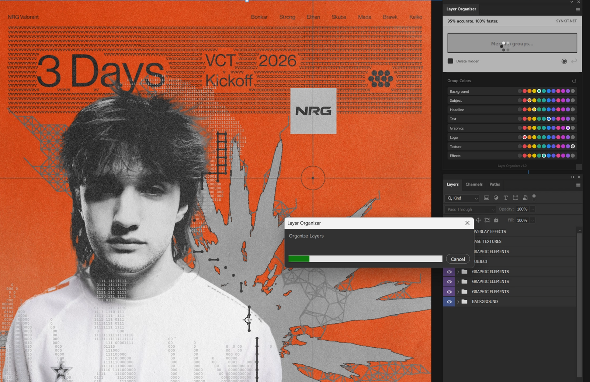Click the Fill 100% value field
The image size is (590, 382).
click(x=522, y=220)
